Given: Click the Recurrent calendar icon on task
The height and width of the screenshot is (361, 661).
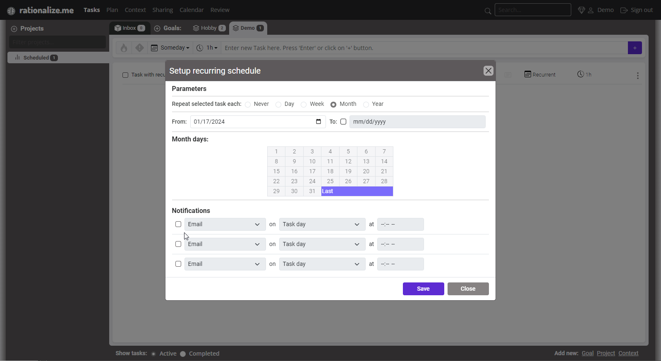Looking at the screenshot, I should coord(527,74).
